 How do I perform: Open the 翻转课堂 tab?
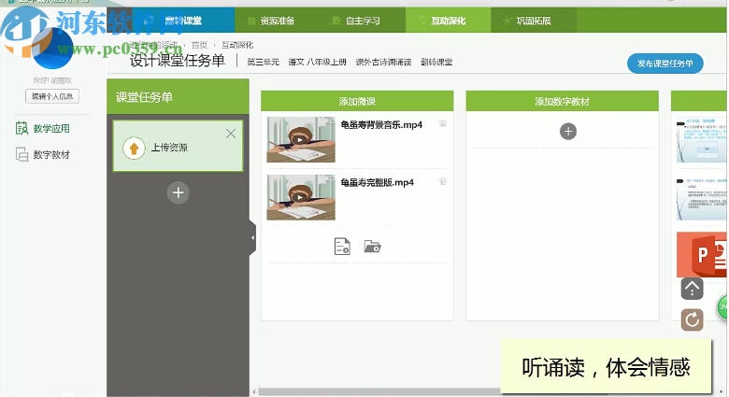pyautogui.click(x=183, y=21)
